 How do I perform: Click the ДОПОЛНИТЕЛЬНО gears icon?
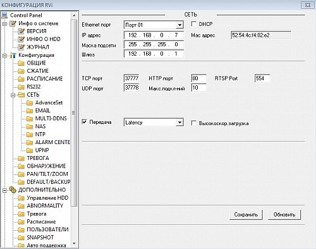pyautogui.click(x=13, y=190)
